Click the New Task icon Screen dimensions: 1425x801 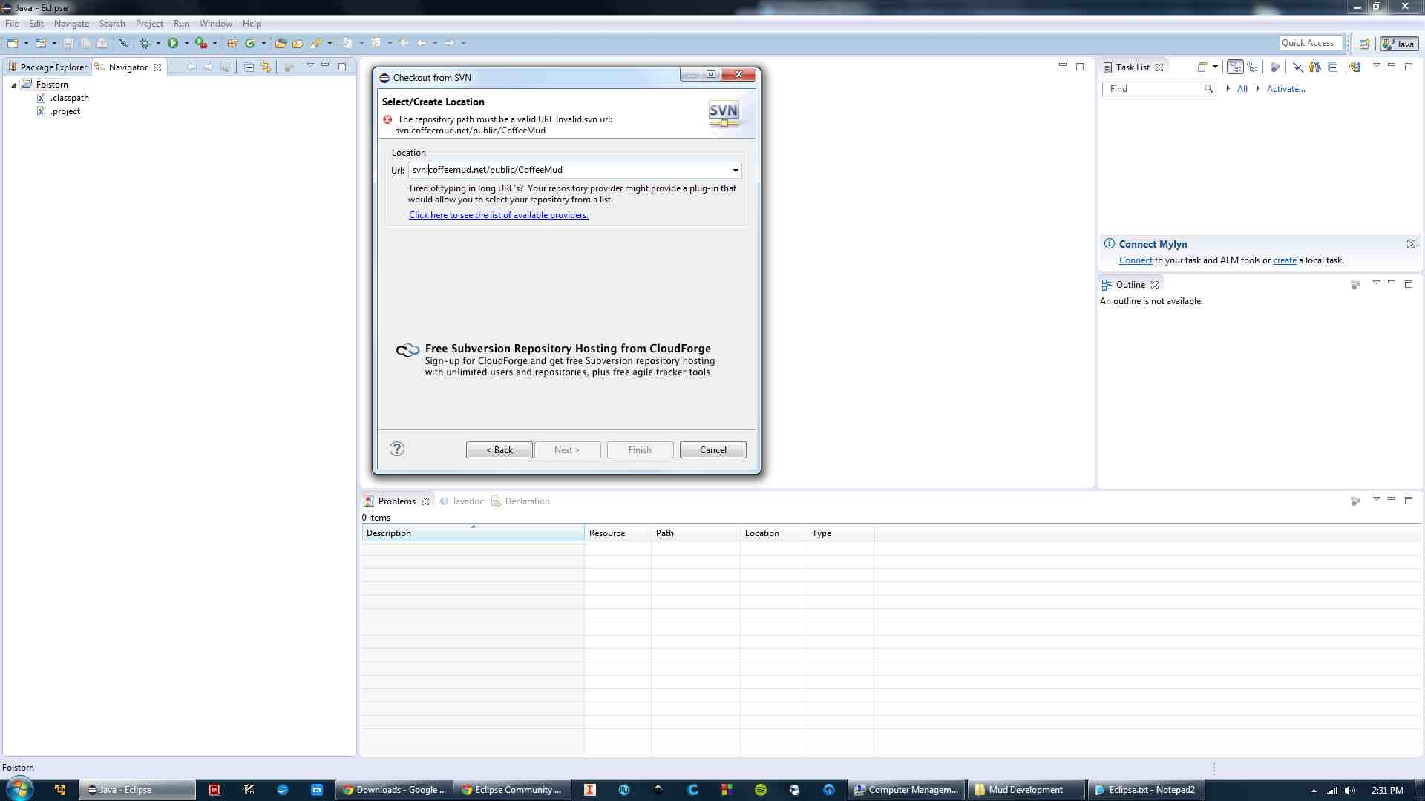pos(1202,67)
